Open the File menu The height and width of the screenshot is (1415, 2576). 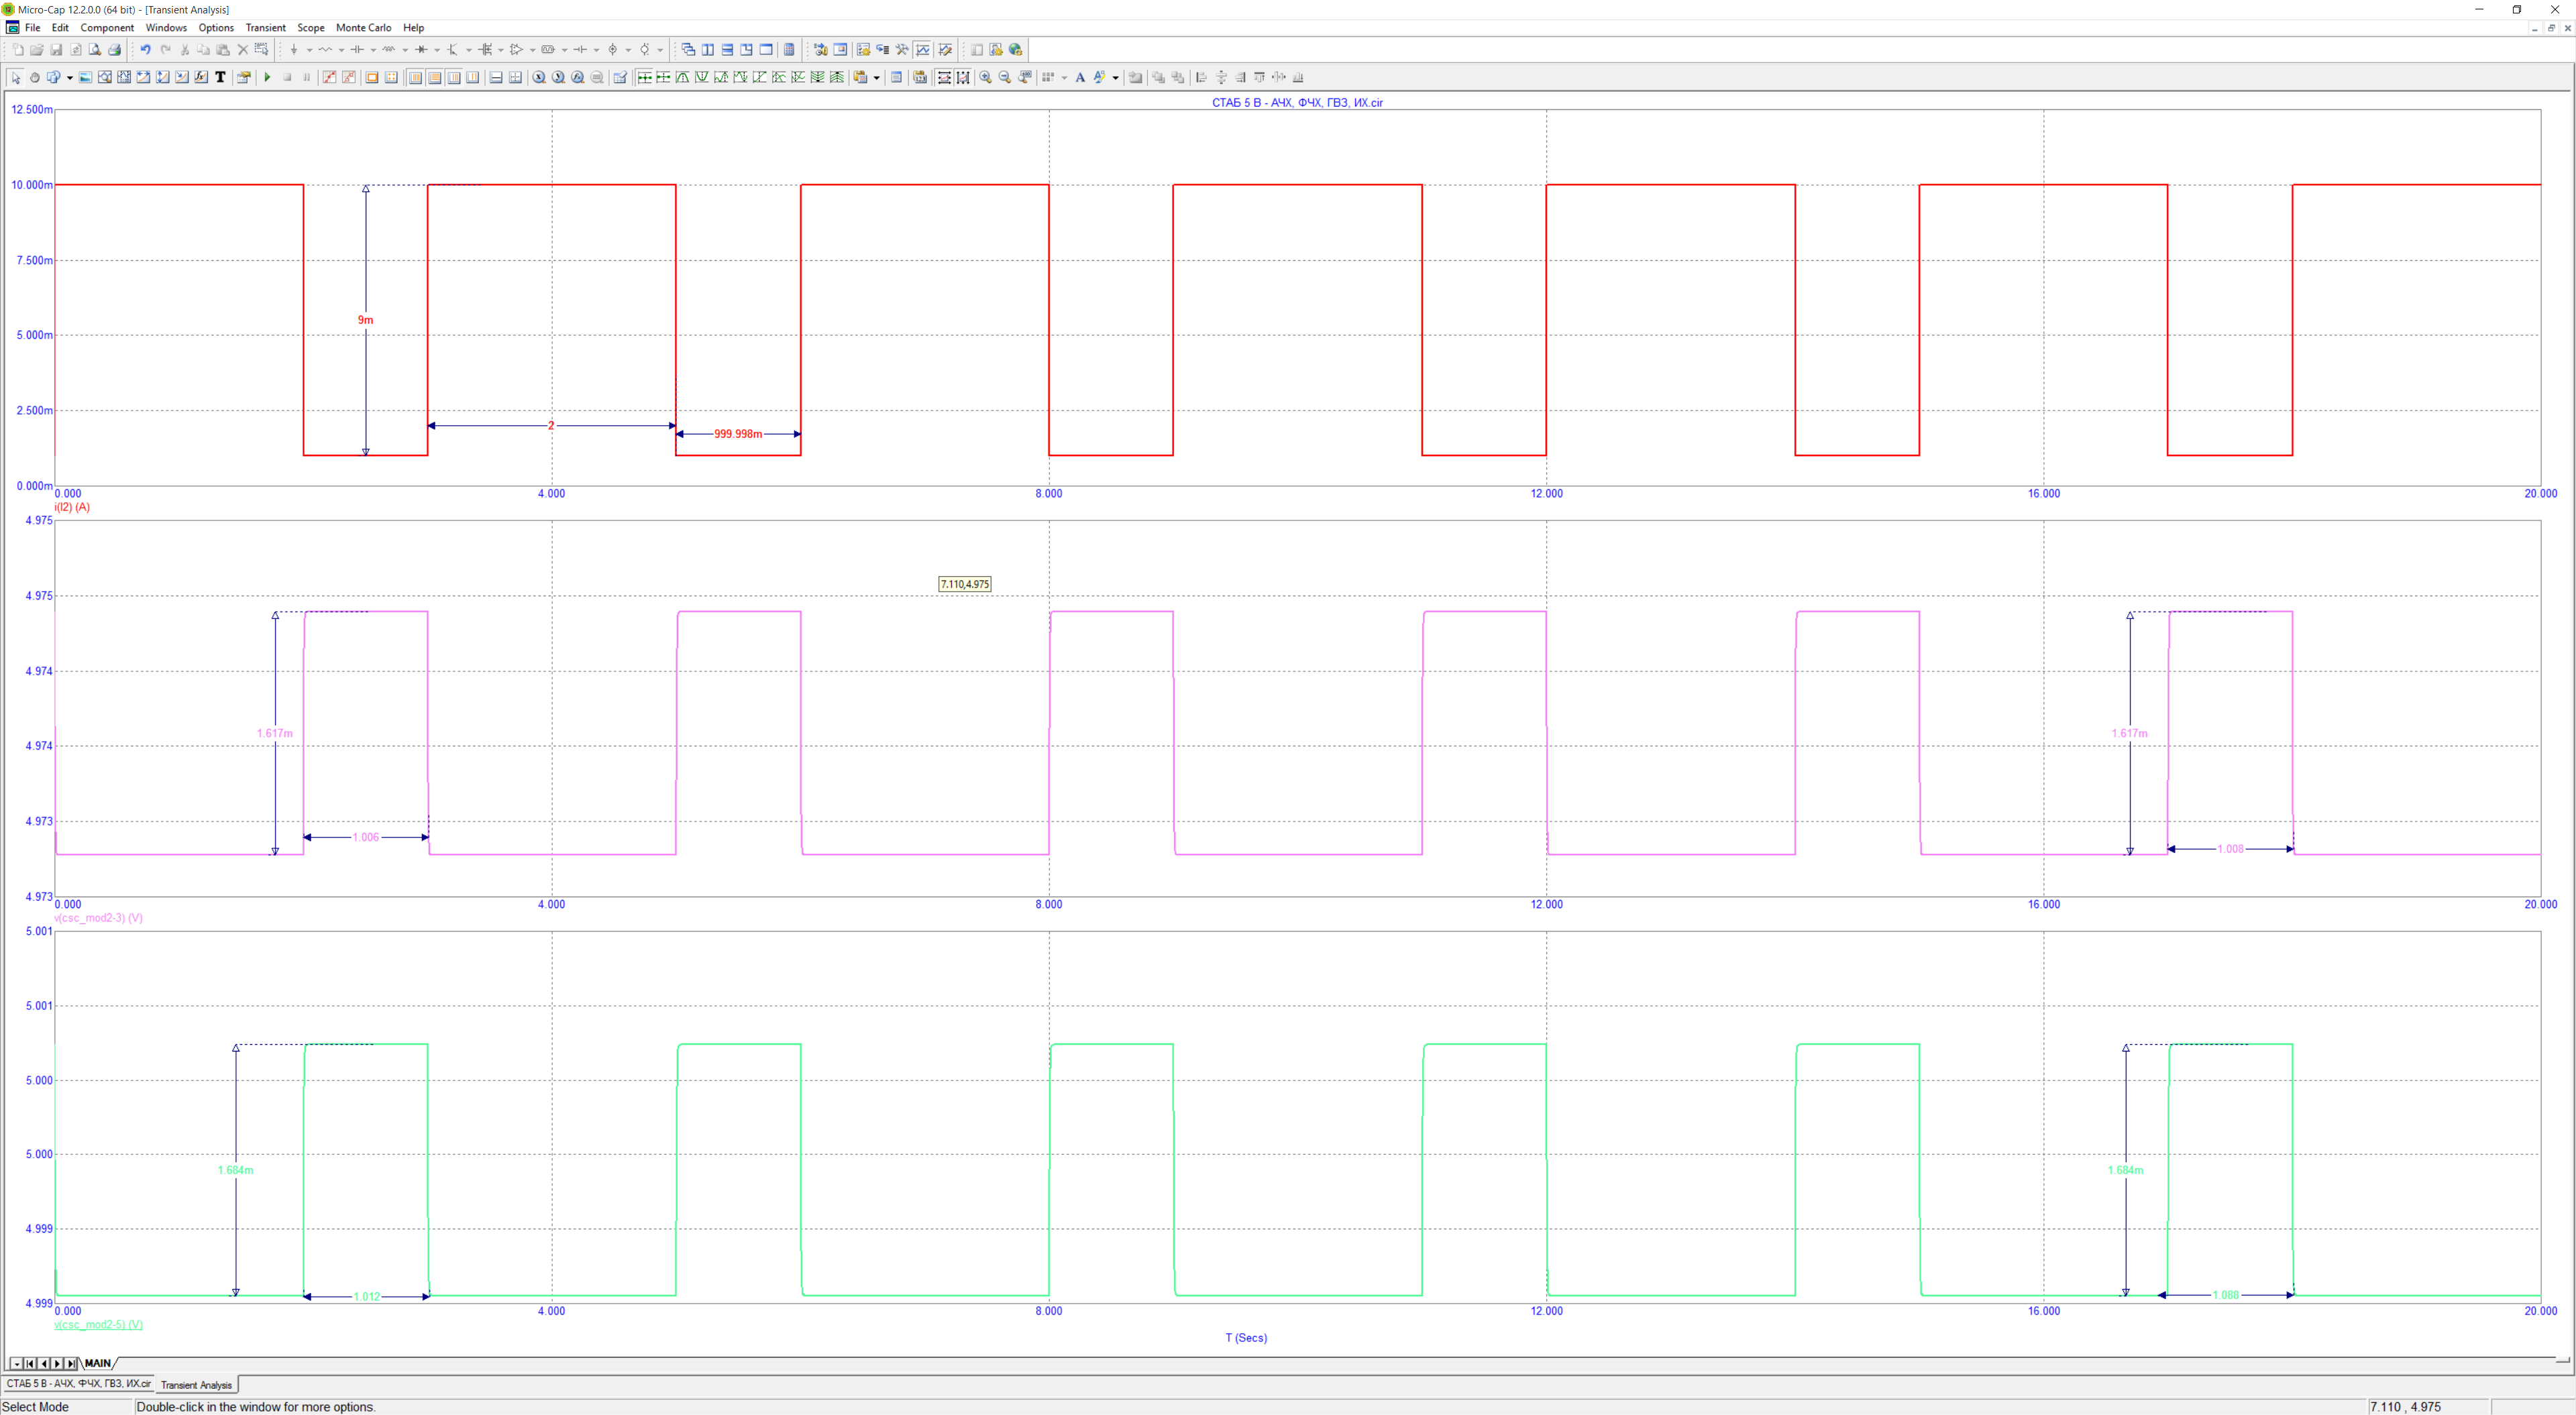(x=32, y=27)
